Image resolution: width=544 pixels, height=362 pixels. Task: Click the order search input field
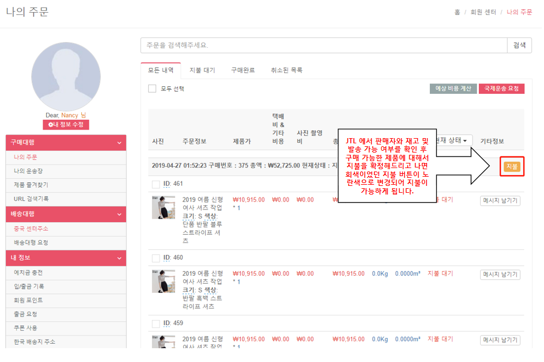point(323,45)
